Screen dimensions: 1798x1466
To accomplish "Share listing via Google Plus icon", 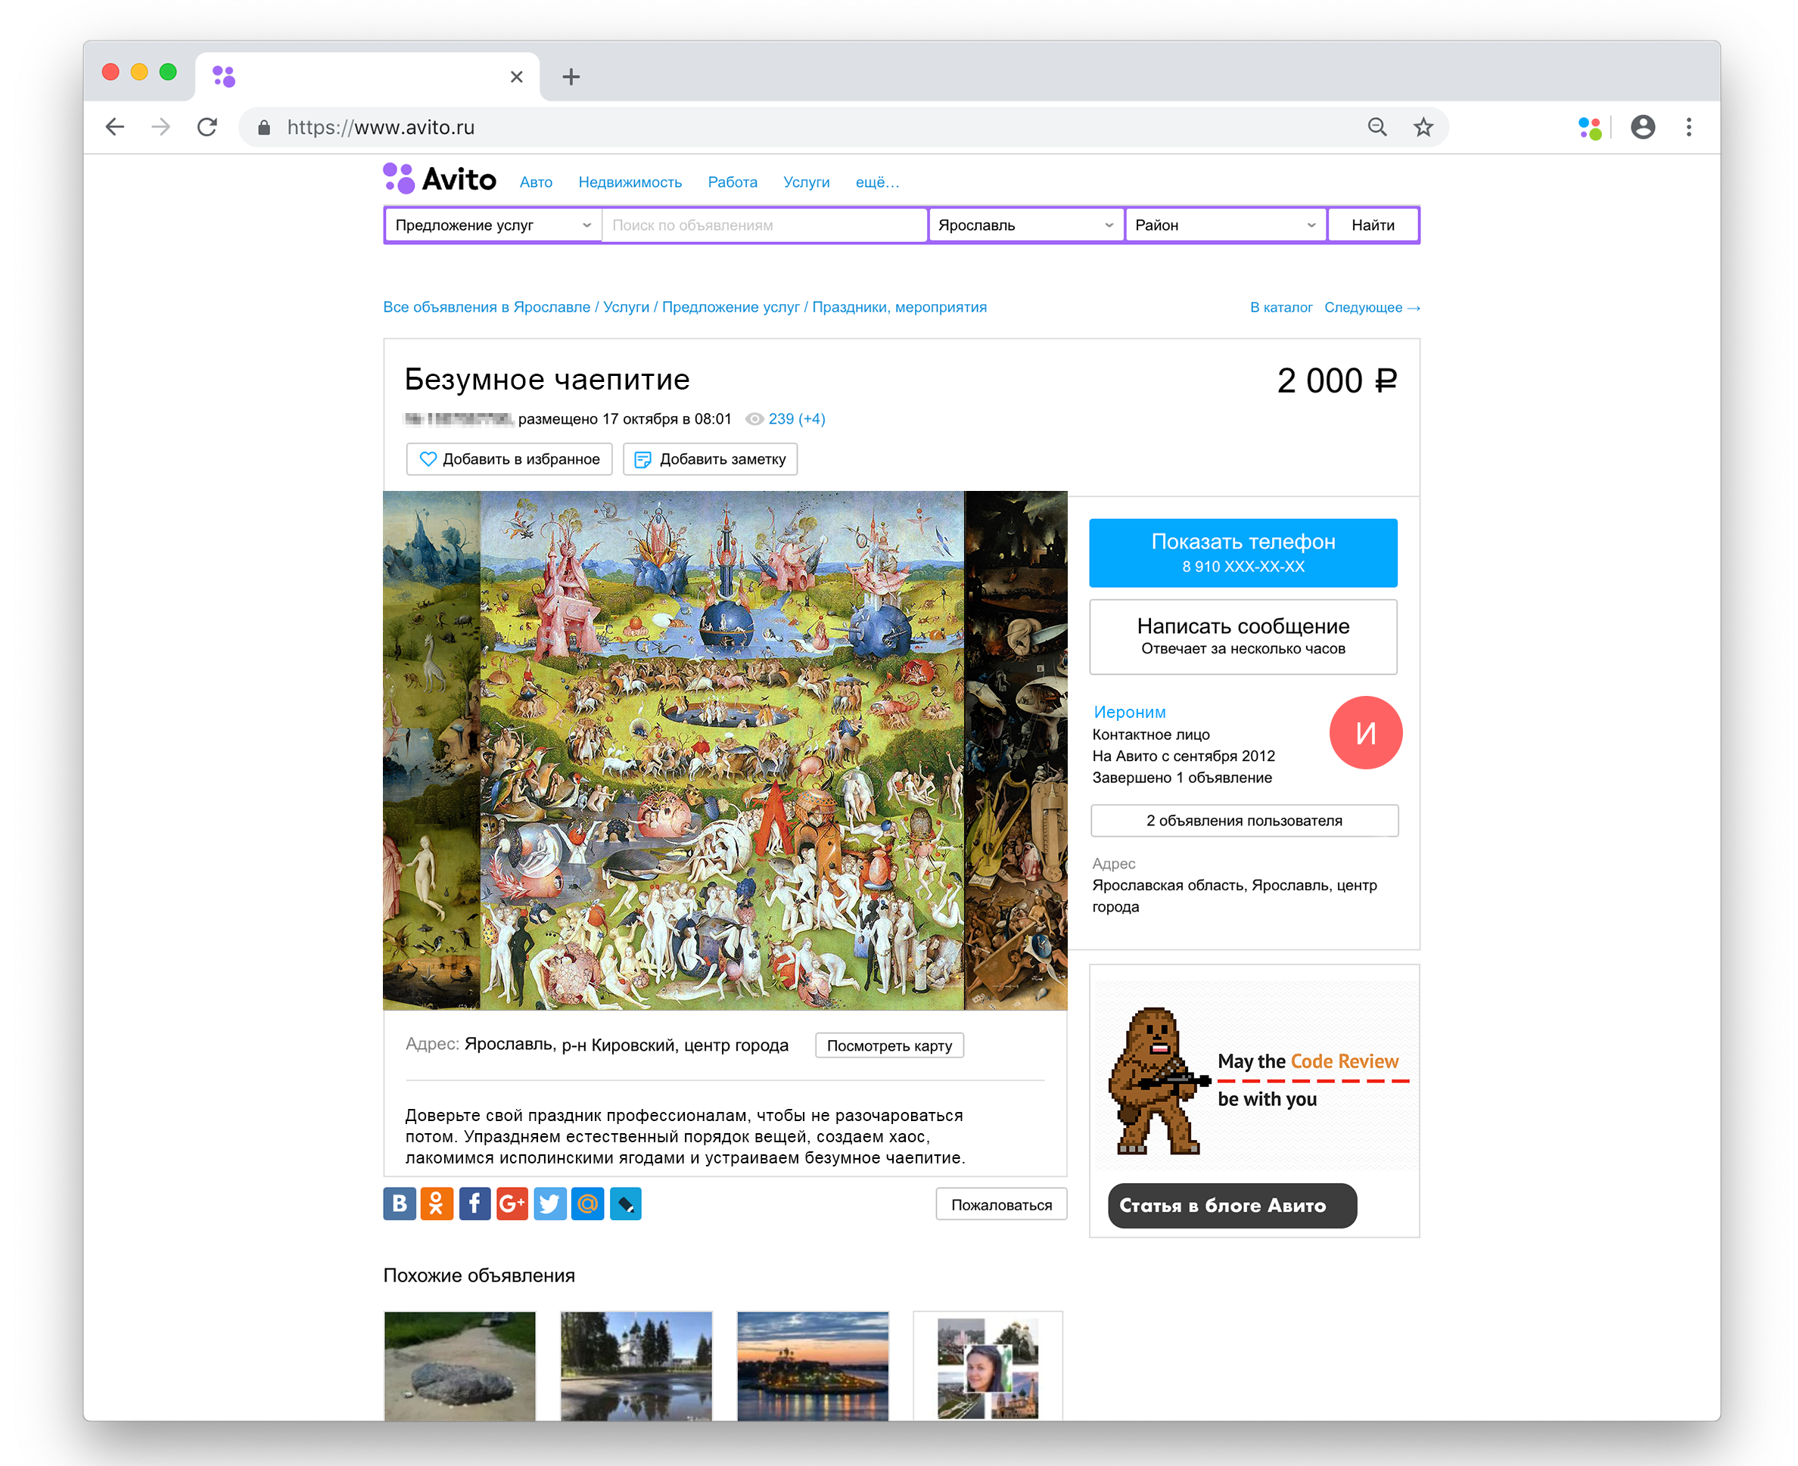I will [x=512, y=1204].
